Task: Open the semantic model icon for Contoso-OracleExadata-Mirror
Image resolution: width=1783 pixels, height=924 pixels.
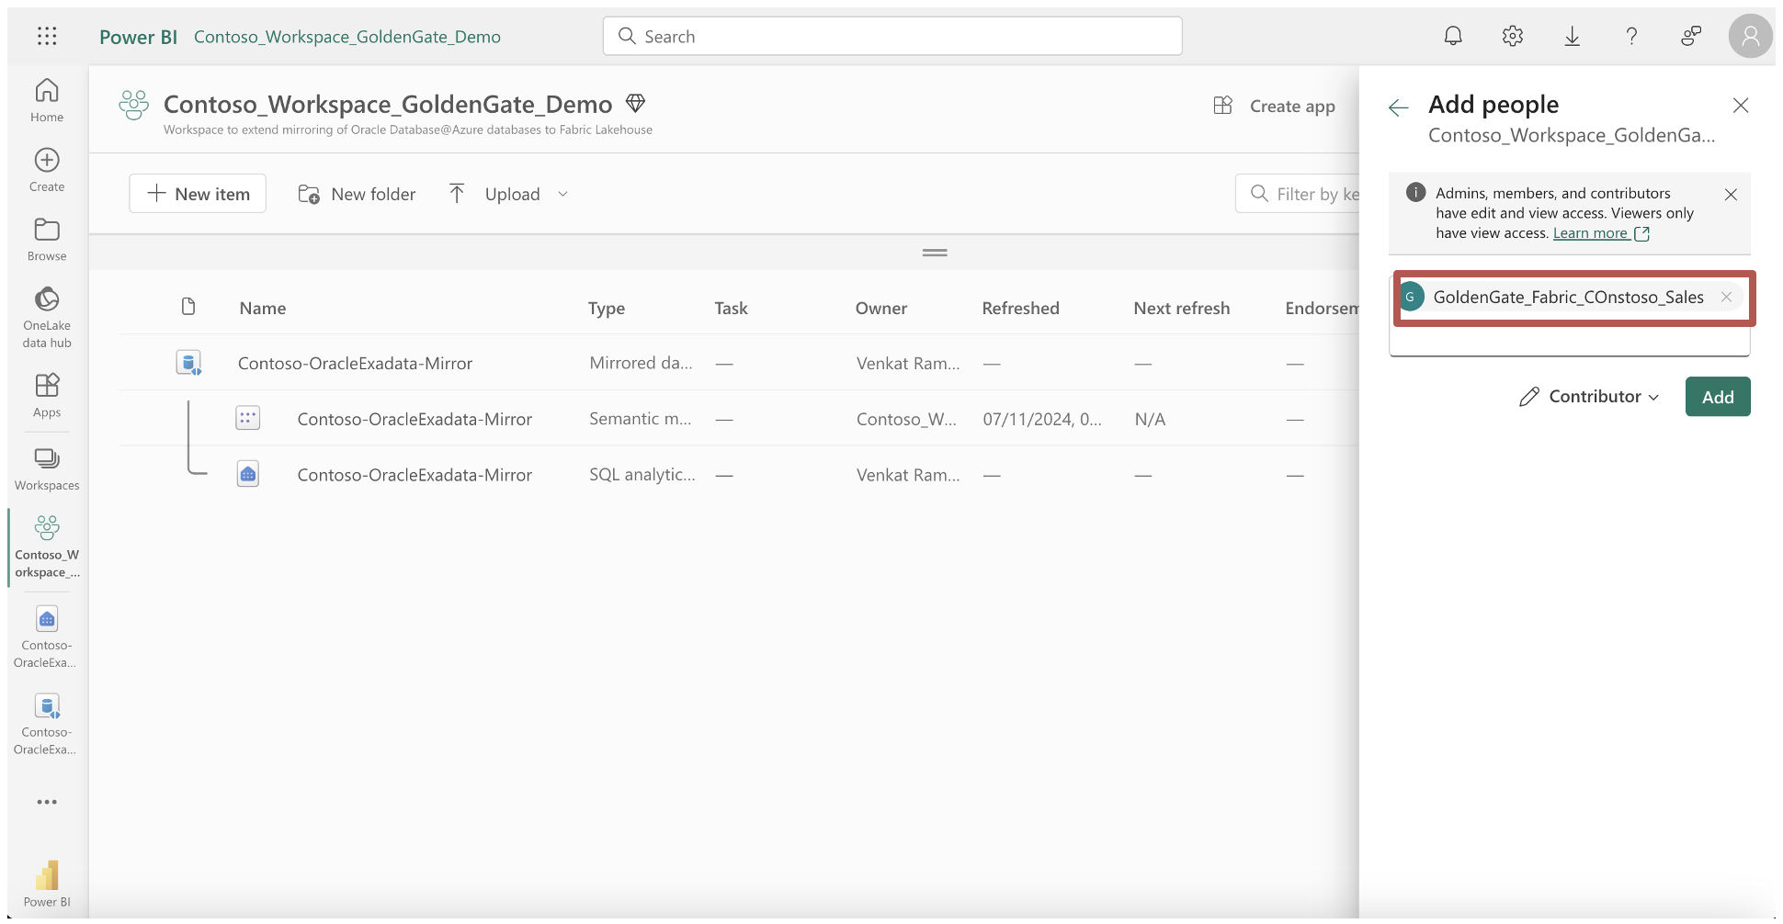Action: (x=247, y=417)
